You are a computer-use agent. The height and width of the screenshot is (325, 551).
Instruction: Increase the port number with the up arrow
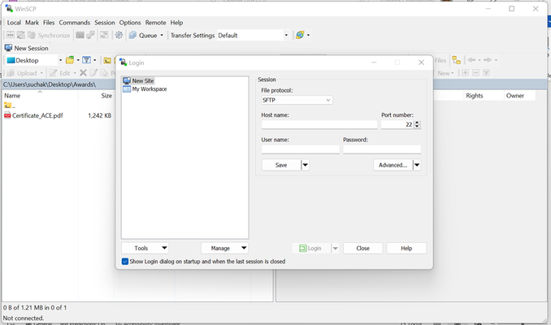coord(417,123)
